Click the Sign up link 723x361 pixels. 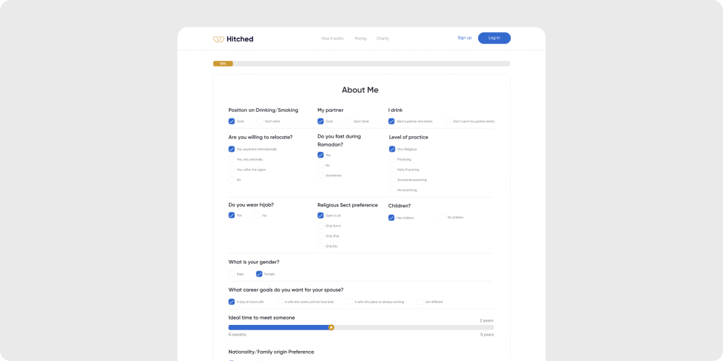tap(464, 38)
